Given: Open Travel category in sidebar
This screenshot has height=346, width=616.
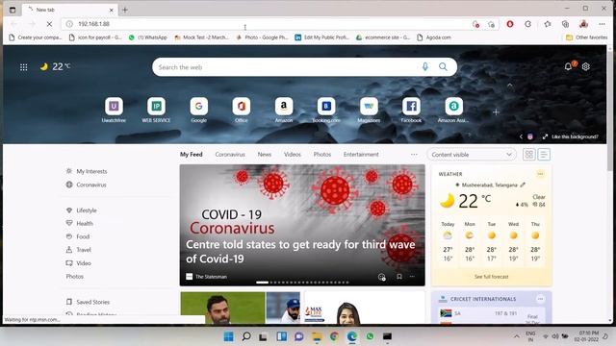Looking at the screenshot, I should (x=79, y=250).
